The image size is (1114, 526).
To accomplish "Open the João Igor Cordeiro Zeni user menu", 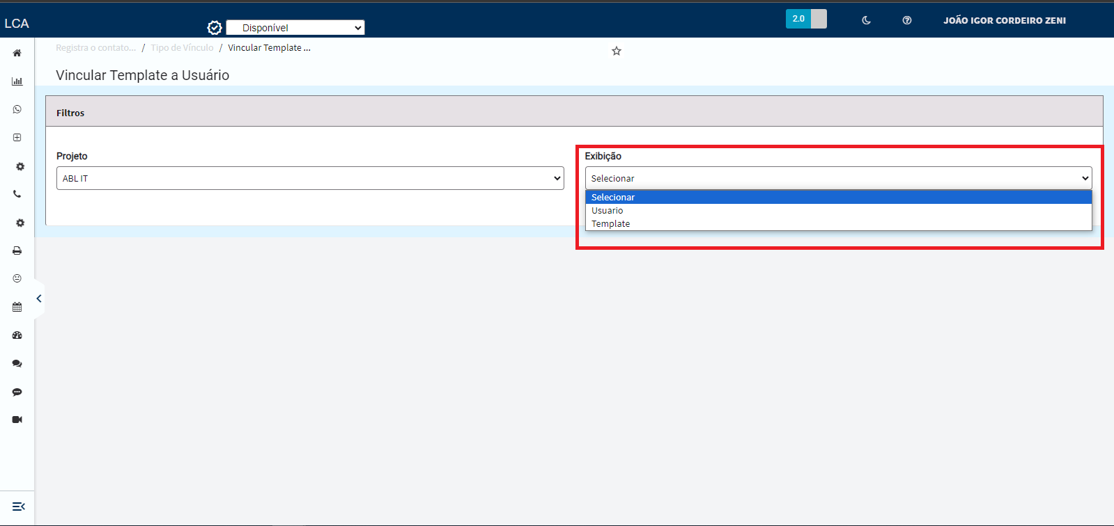I will pyautogui.click(x=1005, y=20).
